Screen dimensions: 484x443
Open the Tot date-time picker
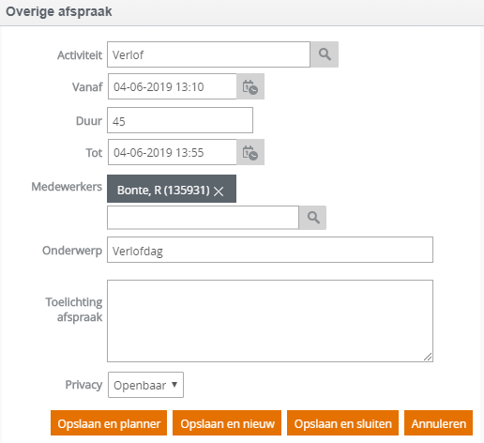click(250, 152)
